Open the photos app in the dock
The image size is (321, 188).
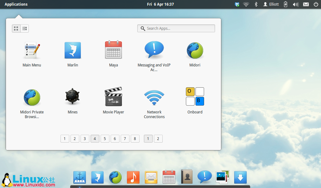[223, 177]
